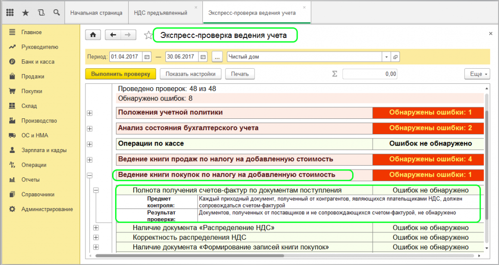Click the Печать button
Viewport: 499px width, 265px height.
point(240,74)
